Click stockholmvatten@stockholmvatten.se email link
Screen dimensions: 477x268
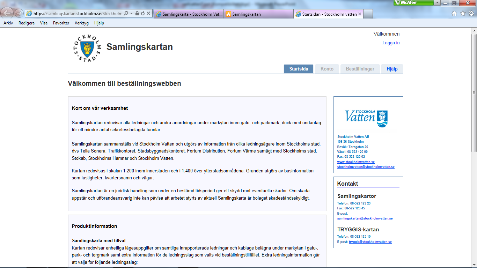[x=366, y=167]
